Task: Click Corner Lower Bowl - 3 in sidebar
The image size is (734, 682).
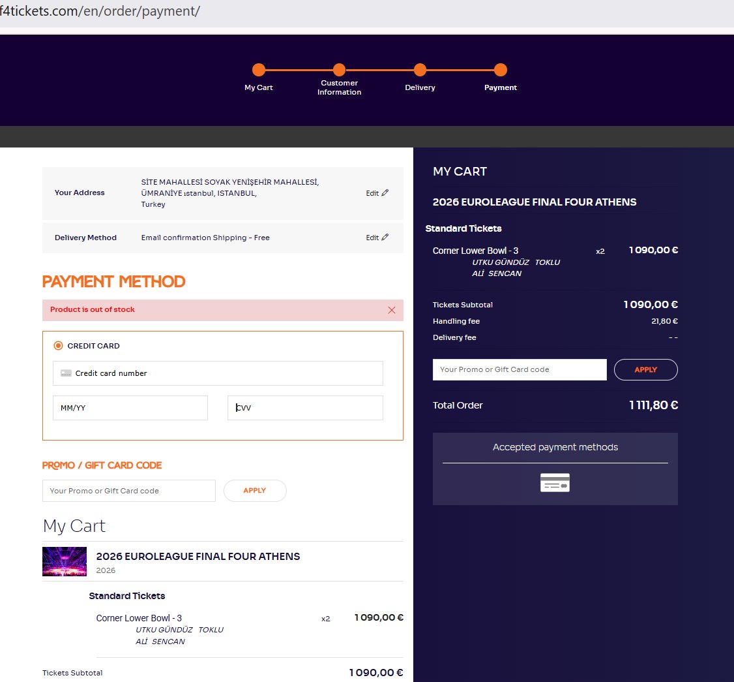Action: [x=475, y=251]
